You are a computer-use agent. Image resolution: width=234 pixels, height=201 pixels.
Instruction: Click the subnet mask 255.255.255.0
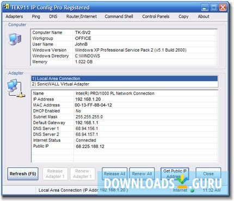[89, 117]
